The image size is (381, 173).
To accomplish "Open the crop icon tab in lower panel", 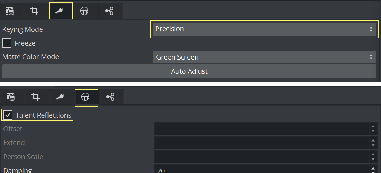I will [x=35, y=98].
